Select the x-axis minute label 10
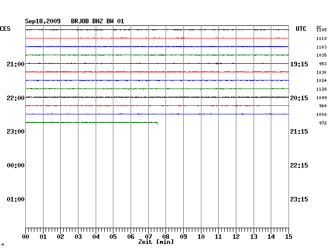The image size is (329, 250). click(201, 237)
